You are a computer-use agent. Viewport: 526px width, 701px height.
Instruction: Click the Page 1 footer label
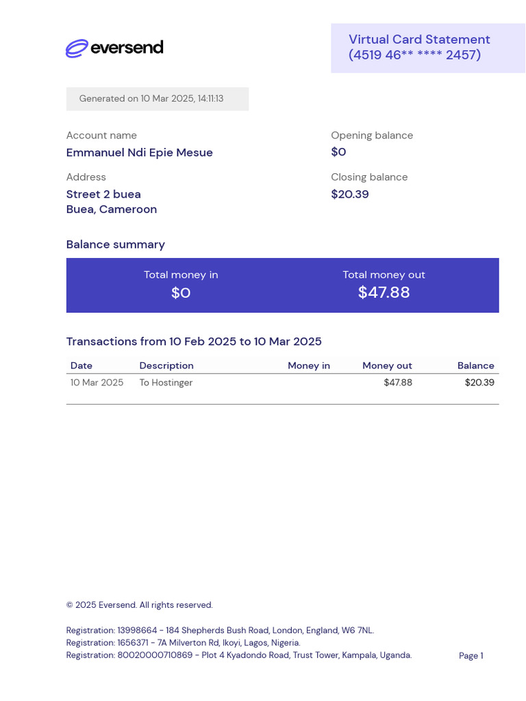tap(471, 656)
